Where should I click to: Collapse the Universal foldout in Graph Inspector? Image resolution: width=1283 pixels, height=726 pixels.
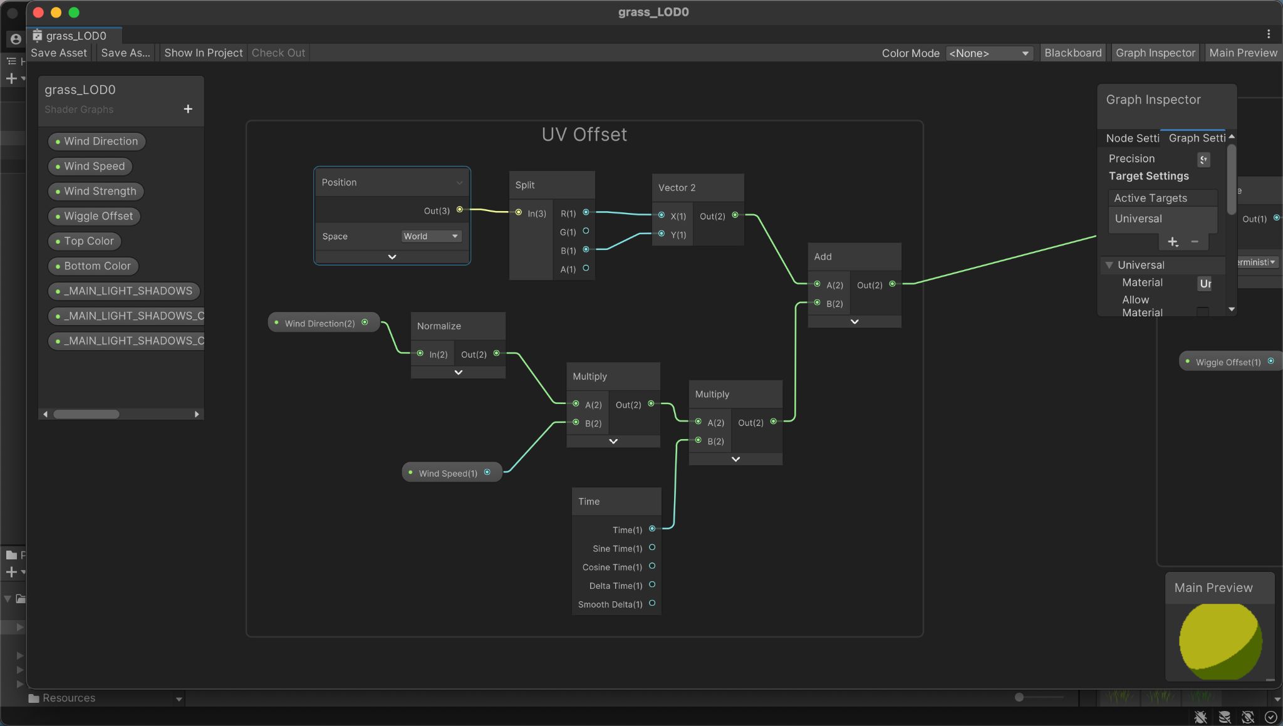click(1109, 265)
